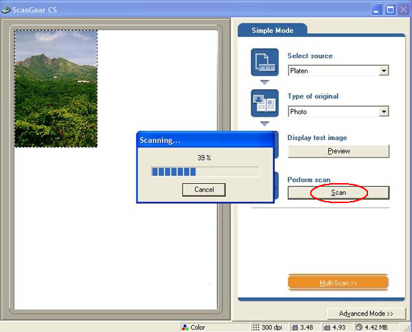
Task: Click the Color status bar label
Action: [198, 327]
